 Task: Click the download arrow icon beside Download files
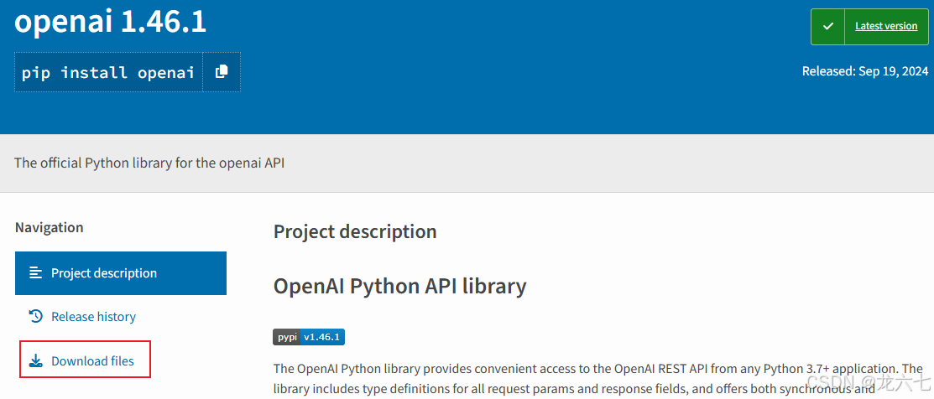click(x=36, y=361)
